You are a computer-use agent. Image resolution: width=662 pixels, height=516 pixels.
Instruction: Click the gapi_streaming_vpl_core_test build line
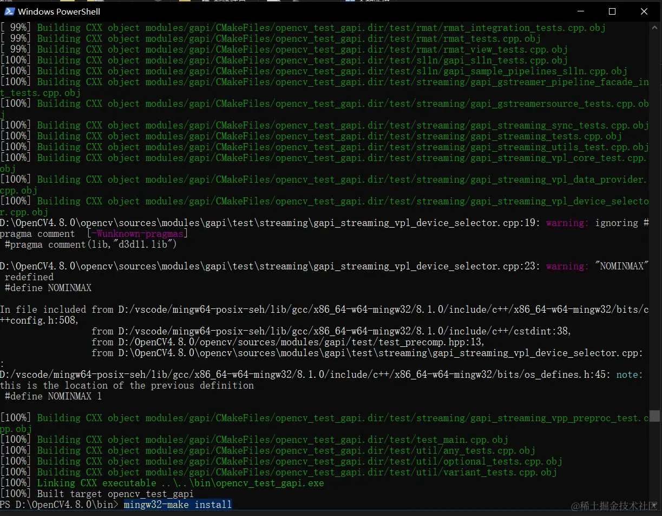point(324,163)
